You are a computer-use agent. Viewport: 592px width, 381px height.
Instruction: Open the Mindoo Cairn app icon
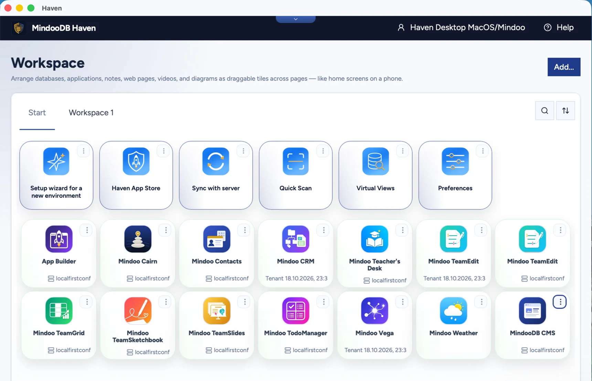pos(138,239)
